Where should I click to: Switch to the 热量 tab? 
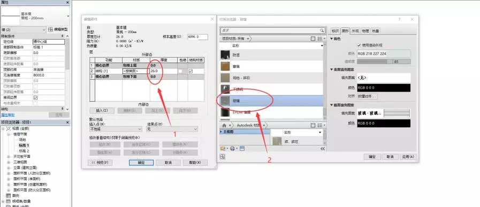[x=375, y=30]
